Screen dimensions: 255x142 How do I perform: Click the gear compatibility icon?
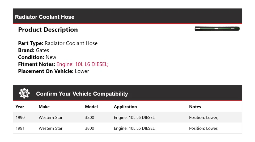[24, 93]
